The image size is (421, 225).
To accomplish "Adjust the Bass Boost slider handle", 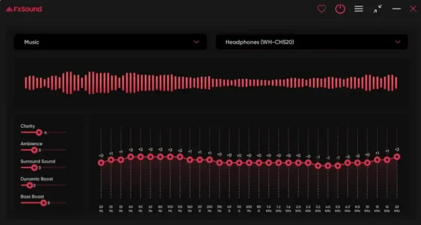I will (x=44, y=203).
